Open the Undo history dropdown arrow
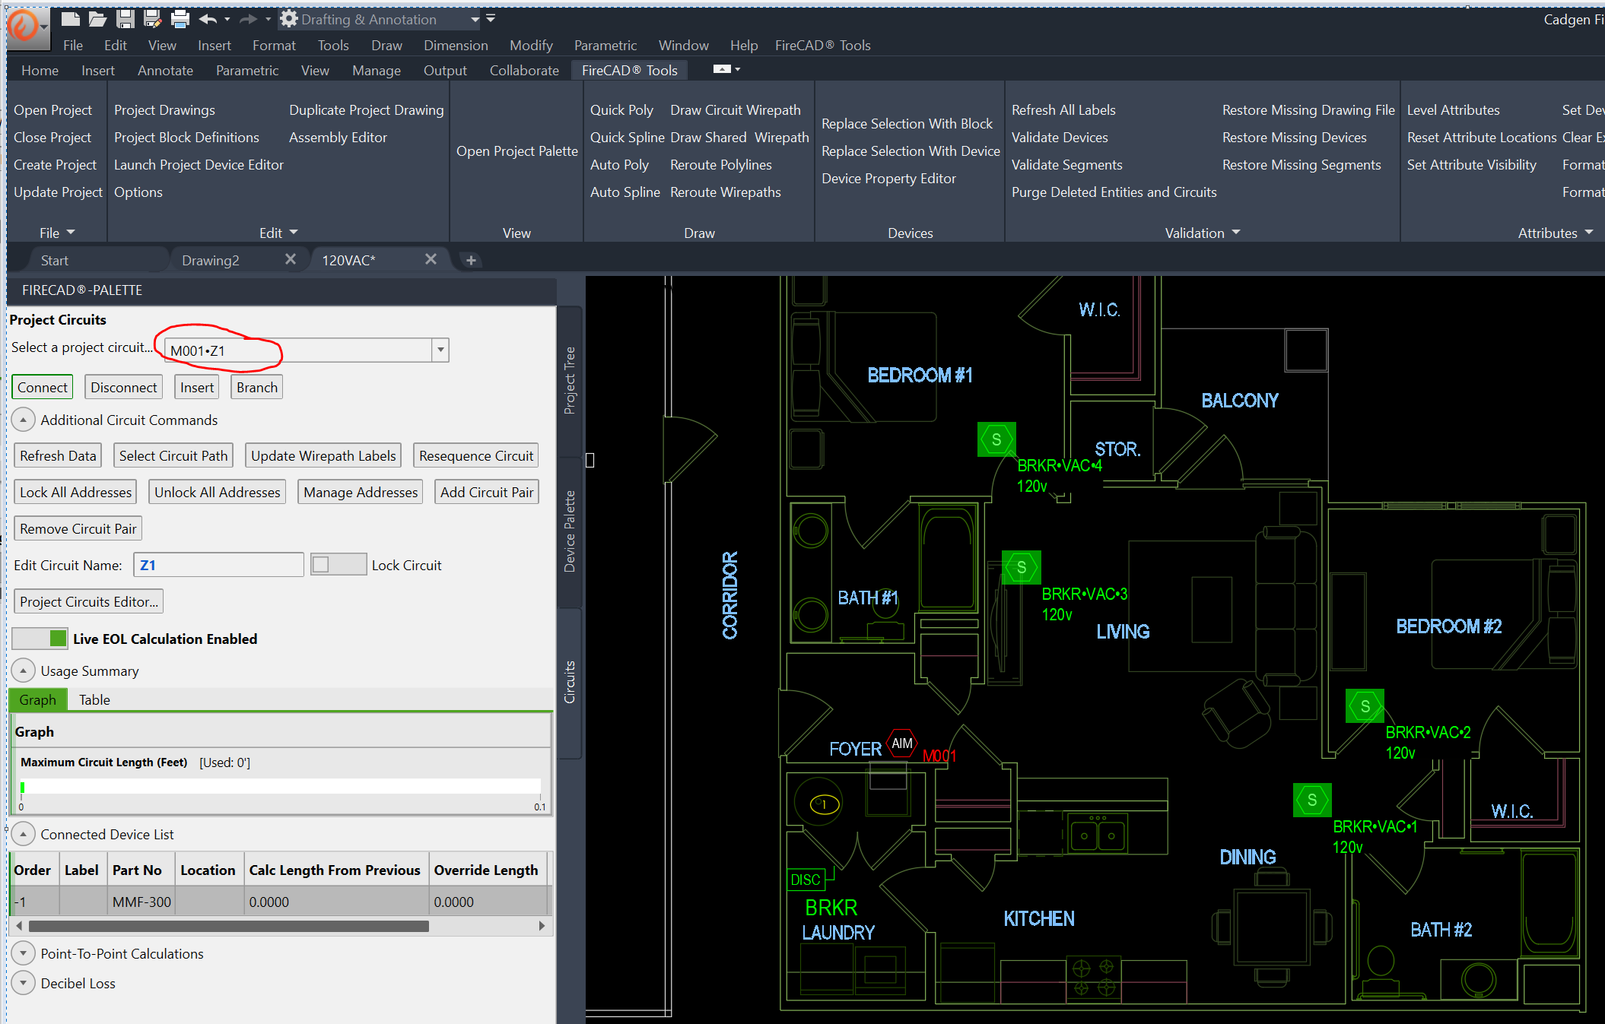1605x1024 pixels. click(227, 19)
